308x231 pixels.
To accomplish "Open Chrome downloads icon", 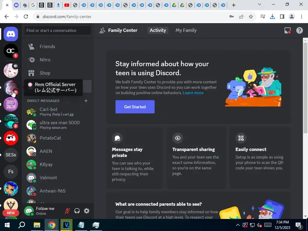I will coord(273,17).
